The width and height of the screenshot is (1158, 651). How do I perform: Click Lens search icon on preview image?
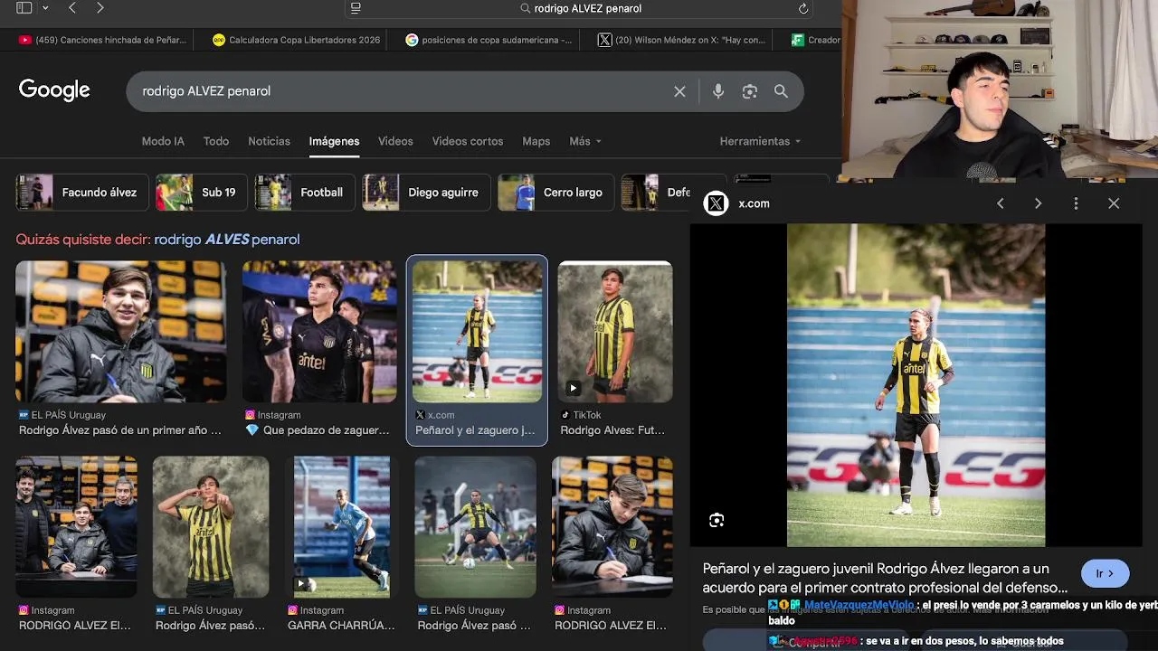(717, 520)
